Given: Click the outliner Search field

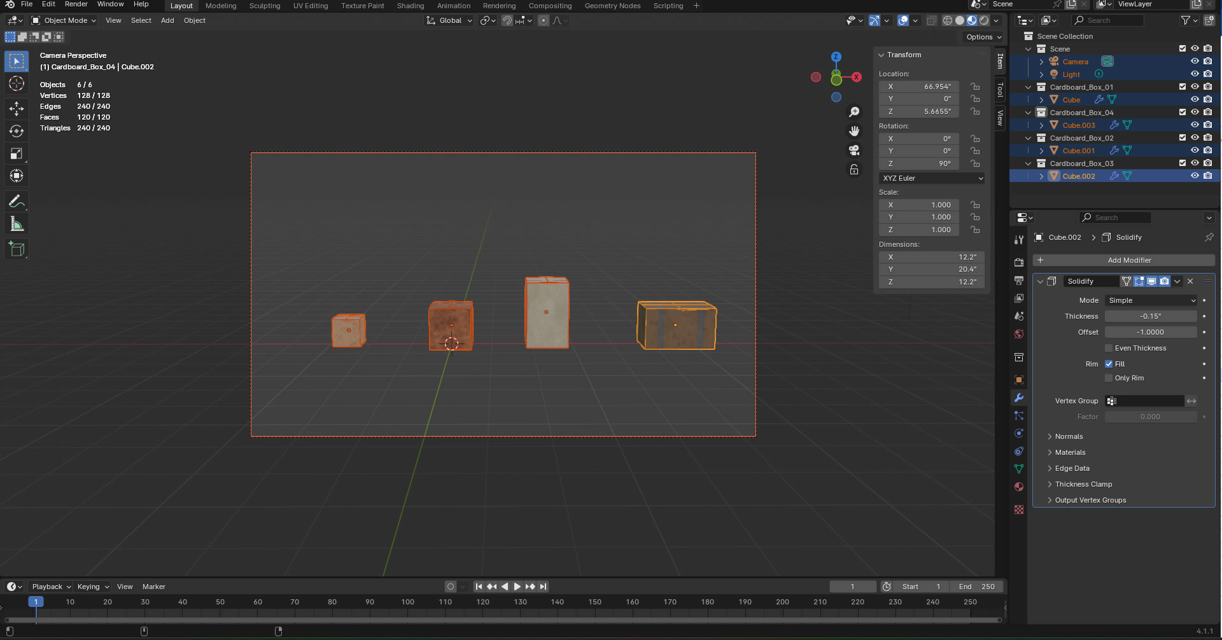Looking at the screenshot, I should [1108, 20].
